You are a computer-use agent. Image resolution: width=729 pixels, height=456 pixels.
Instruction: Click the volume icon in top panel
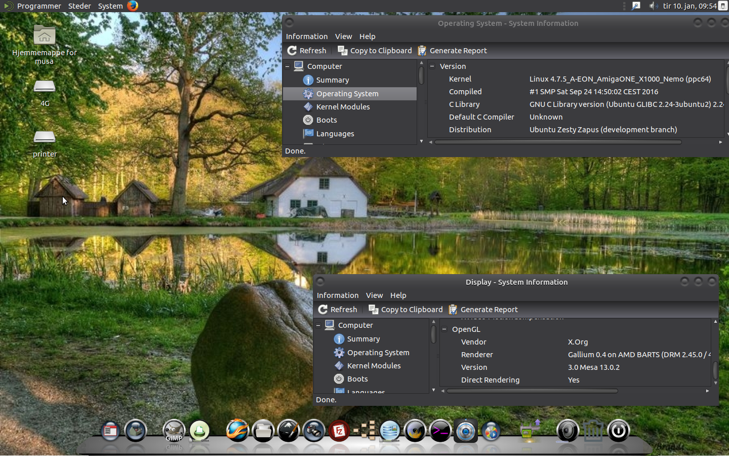(653, 6)
